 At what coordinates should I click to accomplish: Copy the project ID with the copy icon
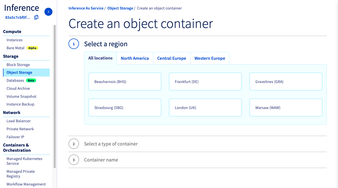[x=36, y=17]
